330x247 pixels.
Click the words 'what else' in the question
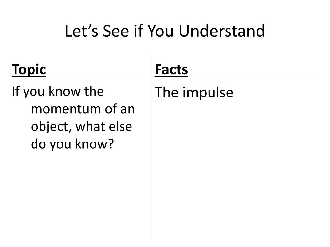104,127
